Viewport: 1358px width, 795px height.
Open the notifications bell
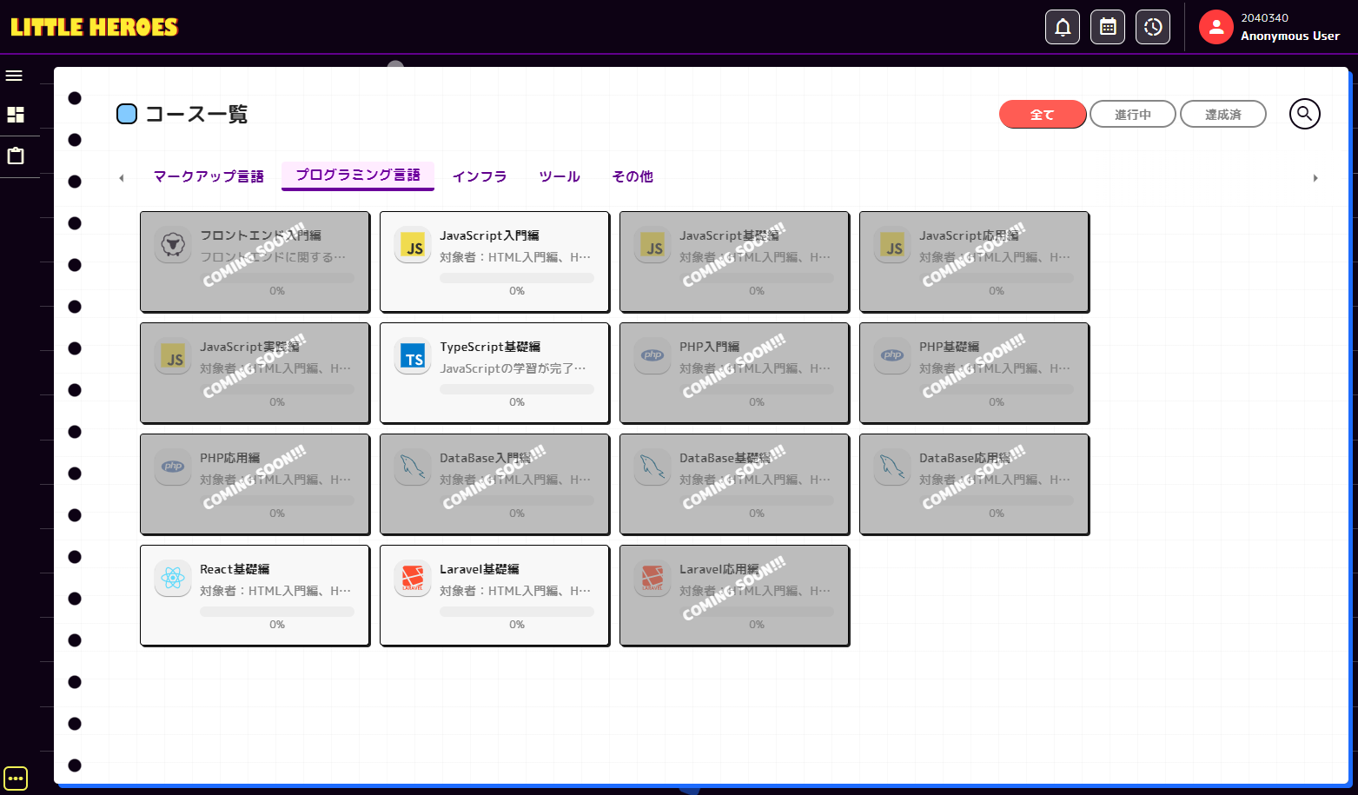1063,27
